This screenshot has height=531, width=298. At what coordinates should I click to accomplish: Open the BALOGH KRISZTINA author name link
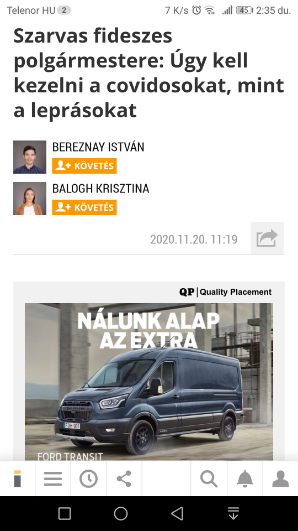click(100, 188)
